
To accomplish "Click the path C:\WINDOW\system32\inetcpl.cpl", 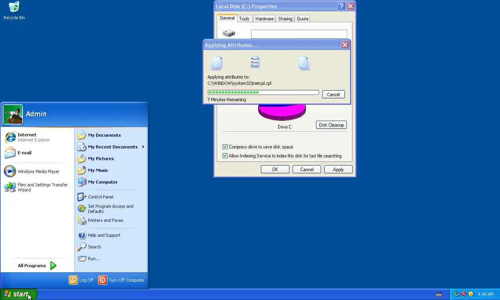I will click(239, 83).
